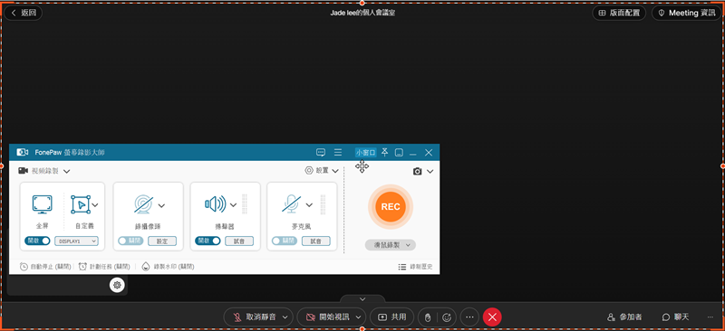
Task: Switch to 小窗口 mini window mode
Action: [366, 152]
